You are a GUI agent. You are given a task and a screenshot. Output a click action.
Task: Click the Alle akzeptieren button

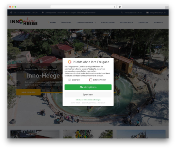point(88,87)
